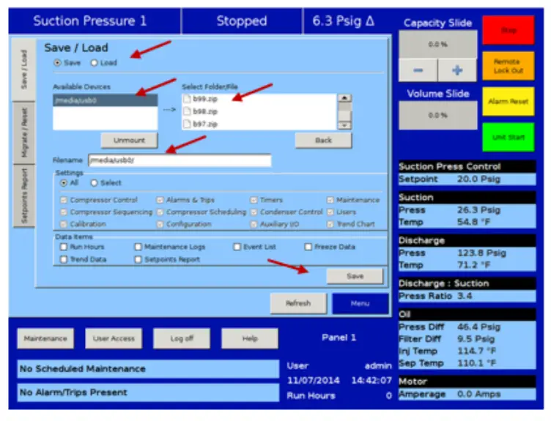Image resolution: width=551 pixels, height=421 pixels.
Task: Enable the Event List checkbox
Action: tap(237, 247)
